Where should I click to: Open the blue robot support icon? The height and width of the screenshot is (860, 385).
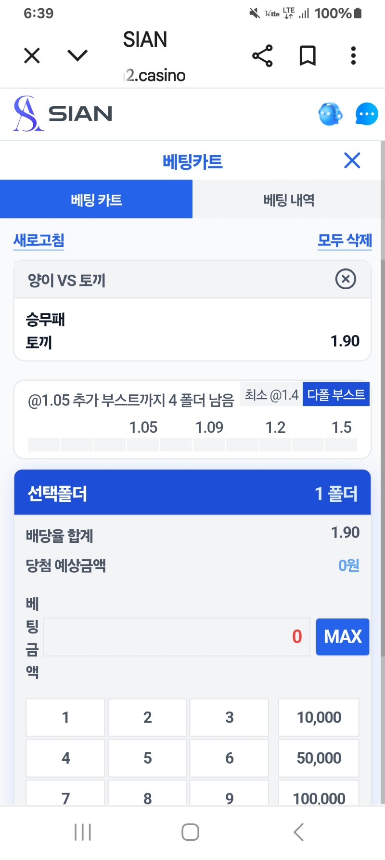[x=330, y=114]
